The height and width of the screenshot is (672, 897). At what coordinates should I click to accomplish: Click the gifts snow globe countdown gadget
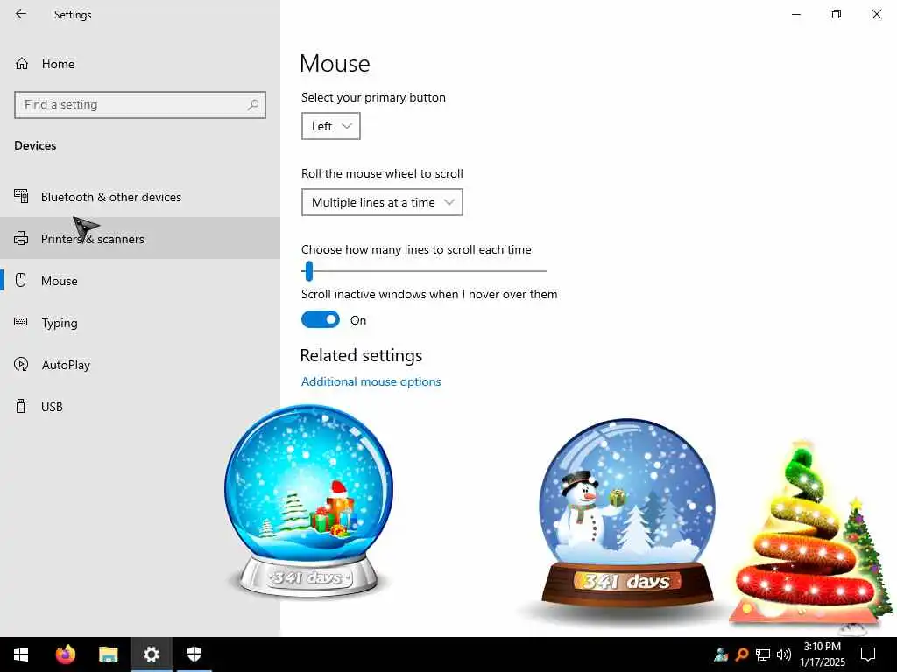pyautogui.click(x=309, y=500)
